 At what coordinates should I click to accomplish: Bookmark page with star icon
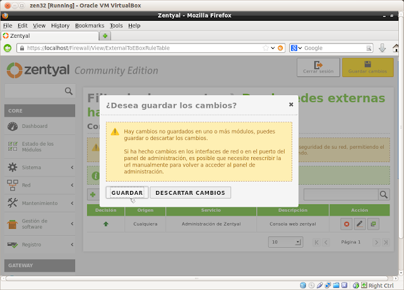266,48
